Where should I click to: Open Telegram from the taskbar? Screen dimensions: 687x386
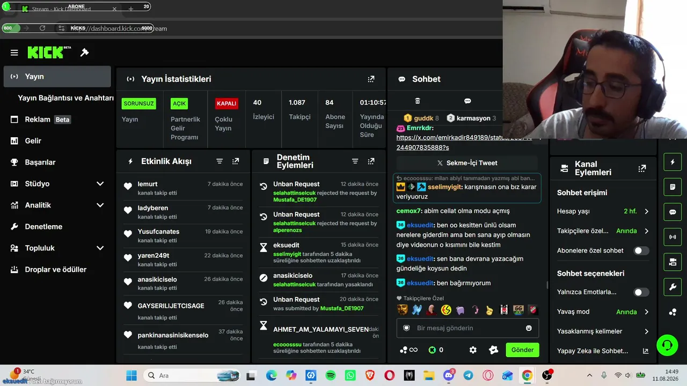pos(469,376)
